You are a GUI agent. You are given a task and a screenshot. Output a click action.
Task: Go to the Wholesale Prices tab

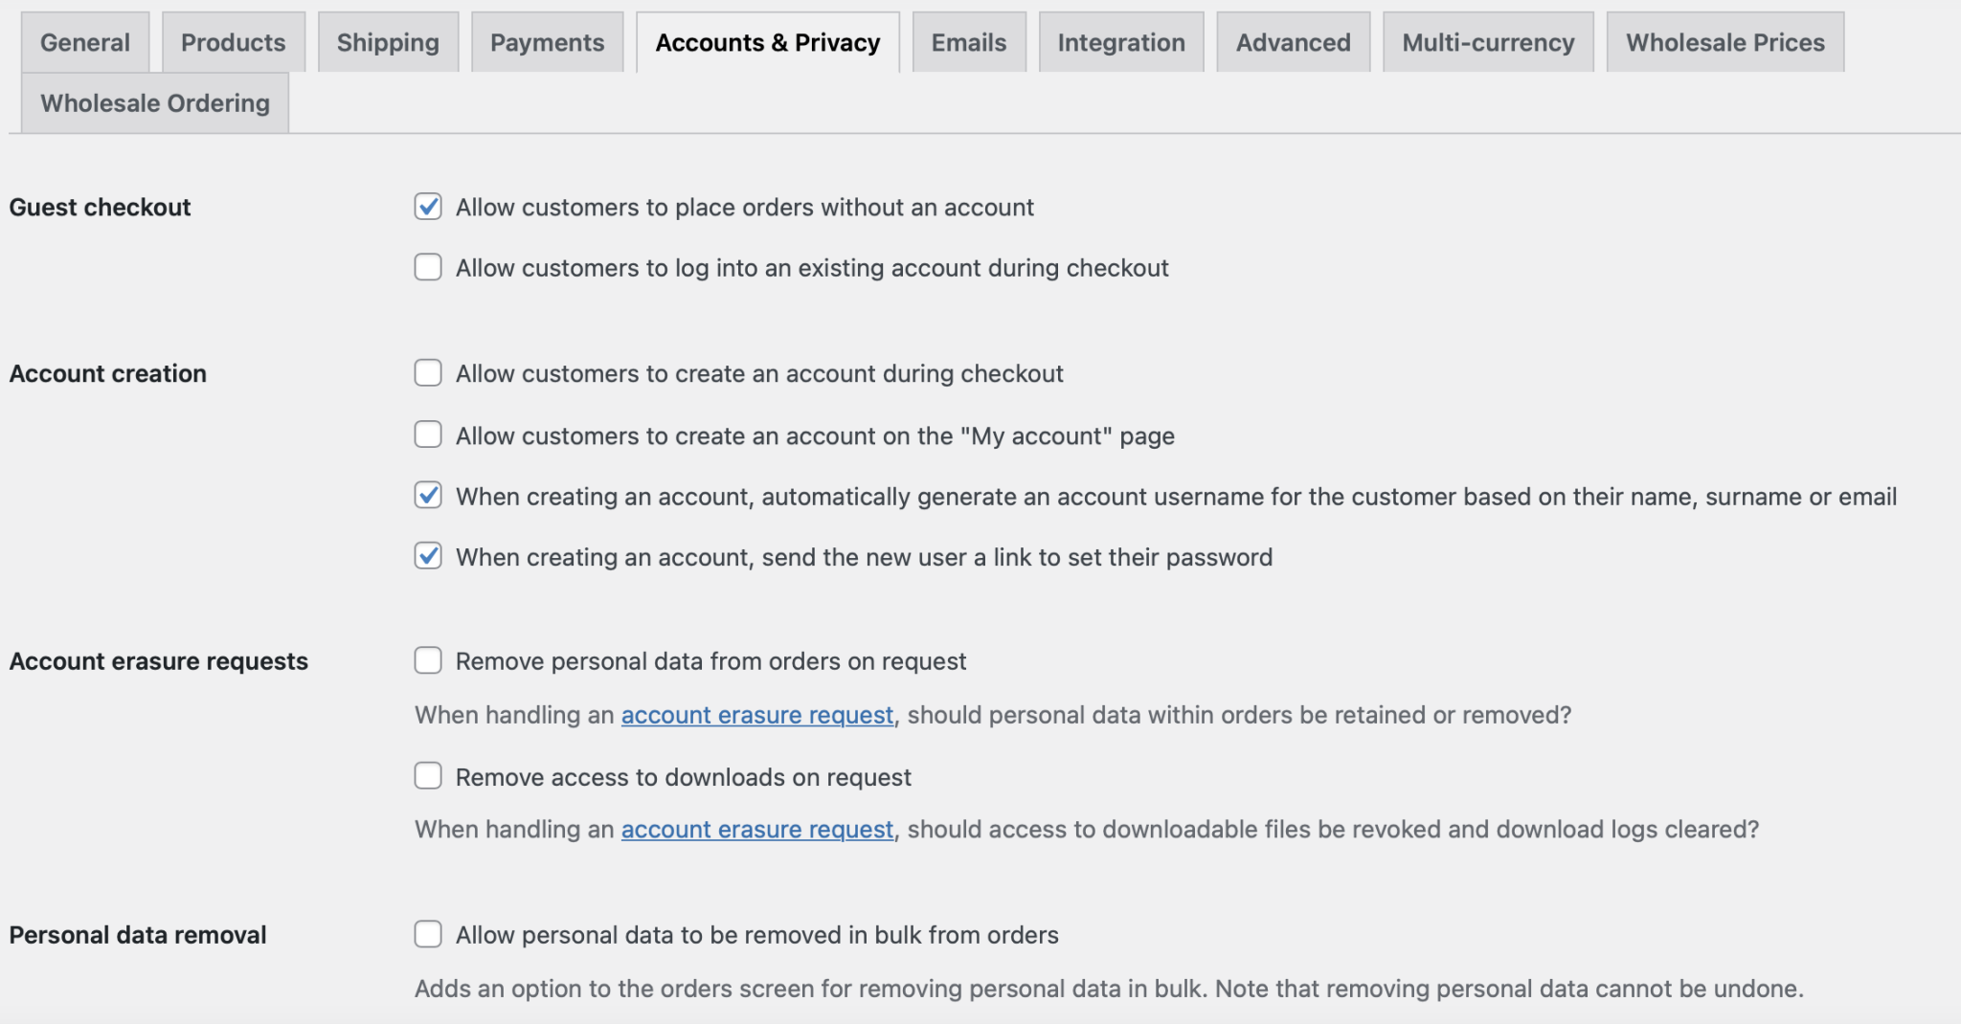[1724, 43]
